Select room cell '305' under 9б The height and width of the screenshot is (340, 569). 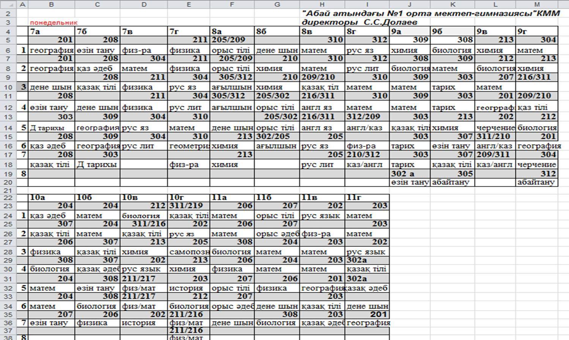tap(452, 174)
